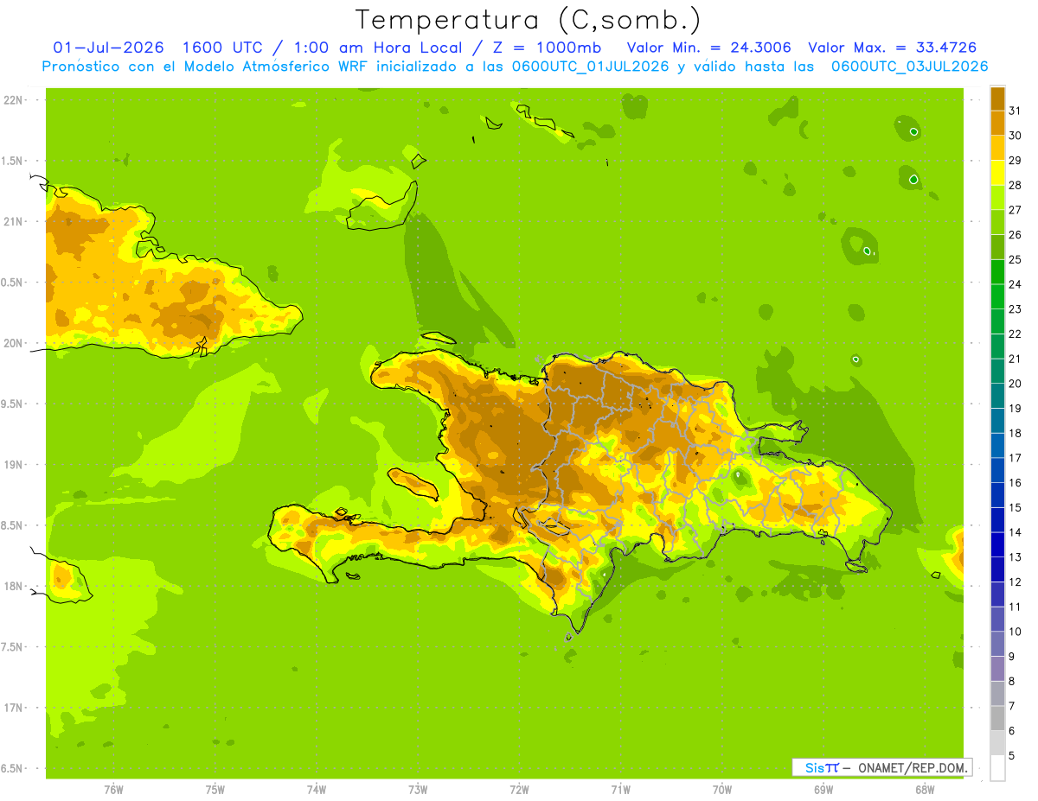
Task: Click the '7' colorbar label
Action: [1012, 707]
